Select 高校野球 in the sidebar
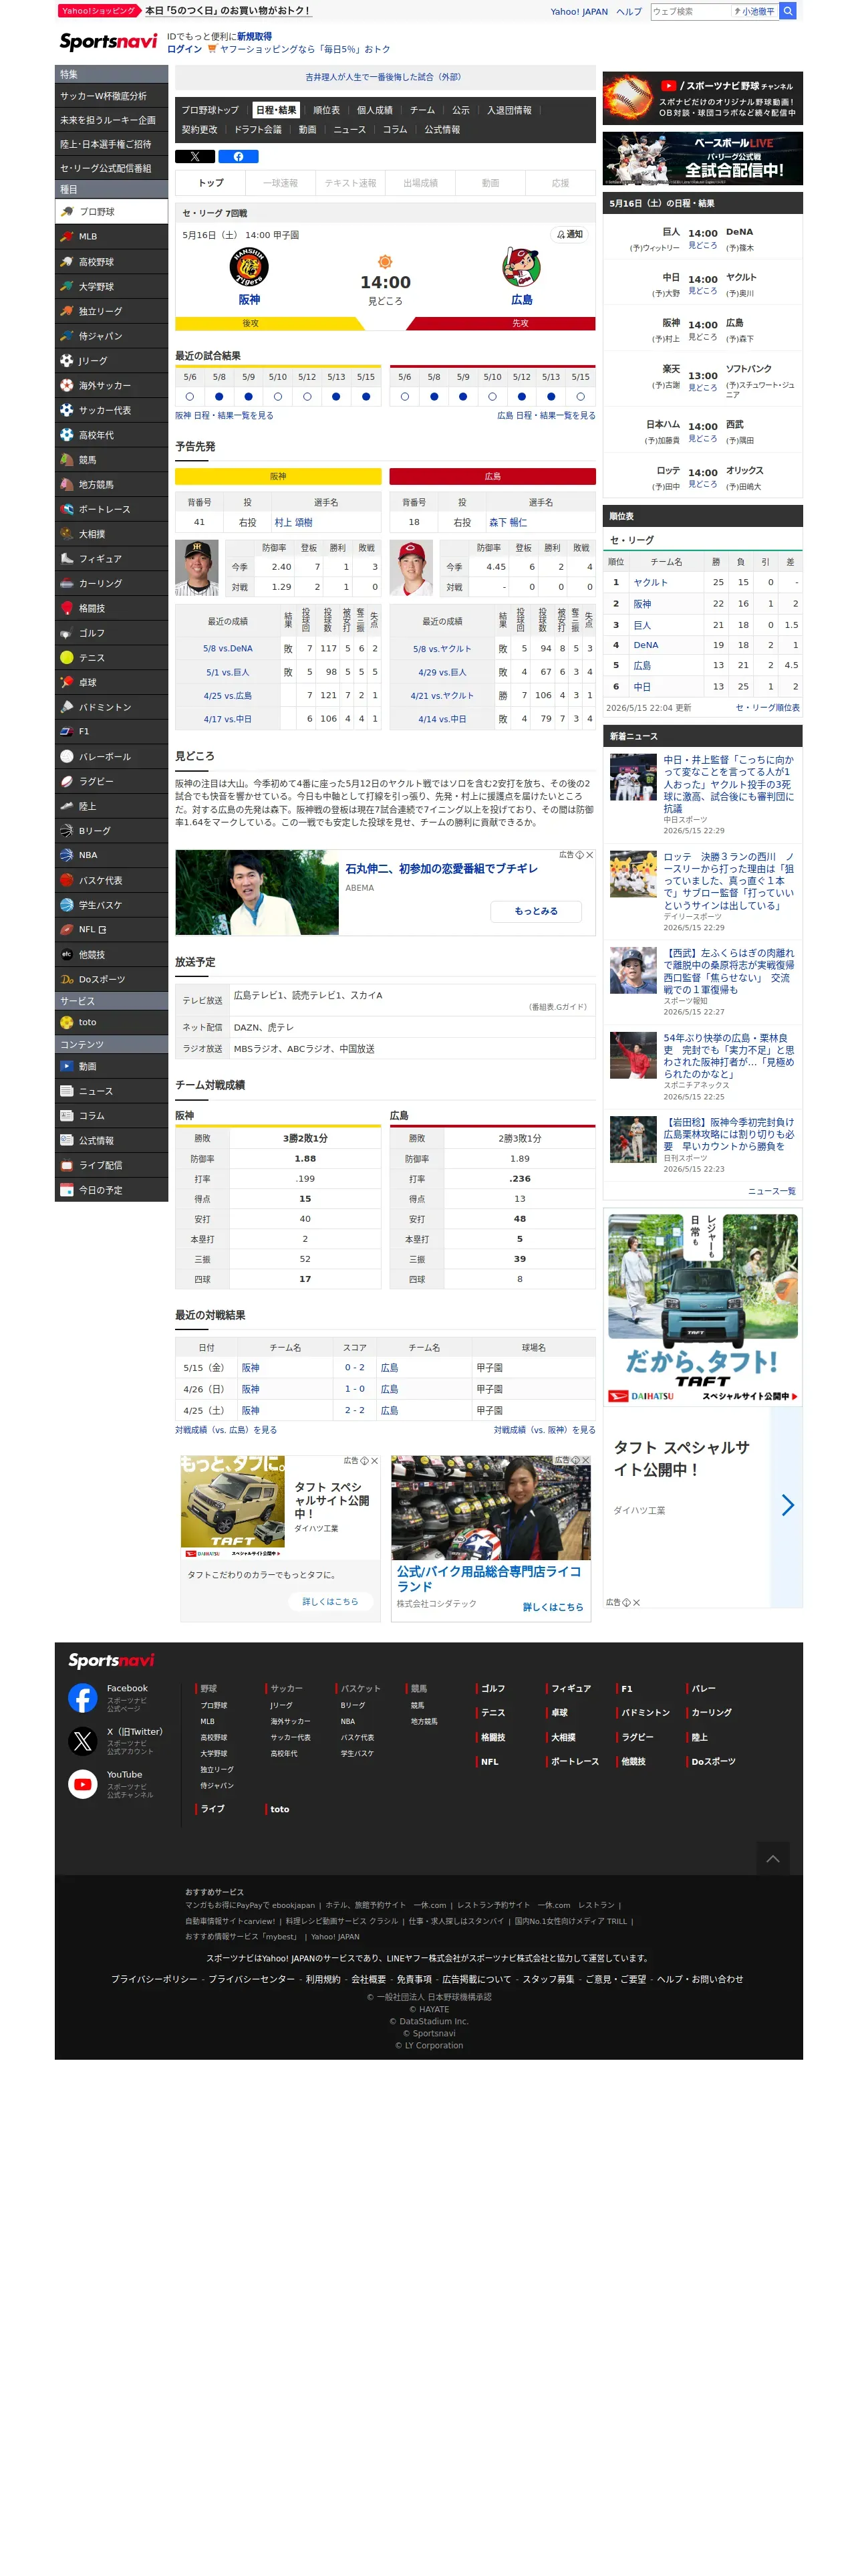The image size is (858, 2576). coord(111,262)
